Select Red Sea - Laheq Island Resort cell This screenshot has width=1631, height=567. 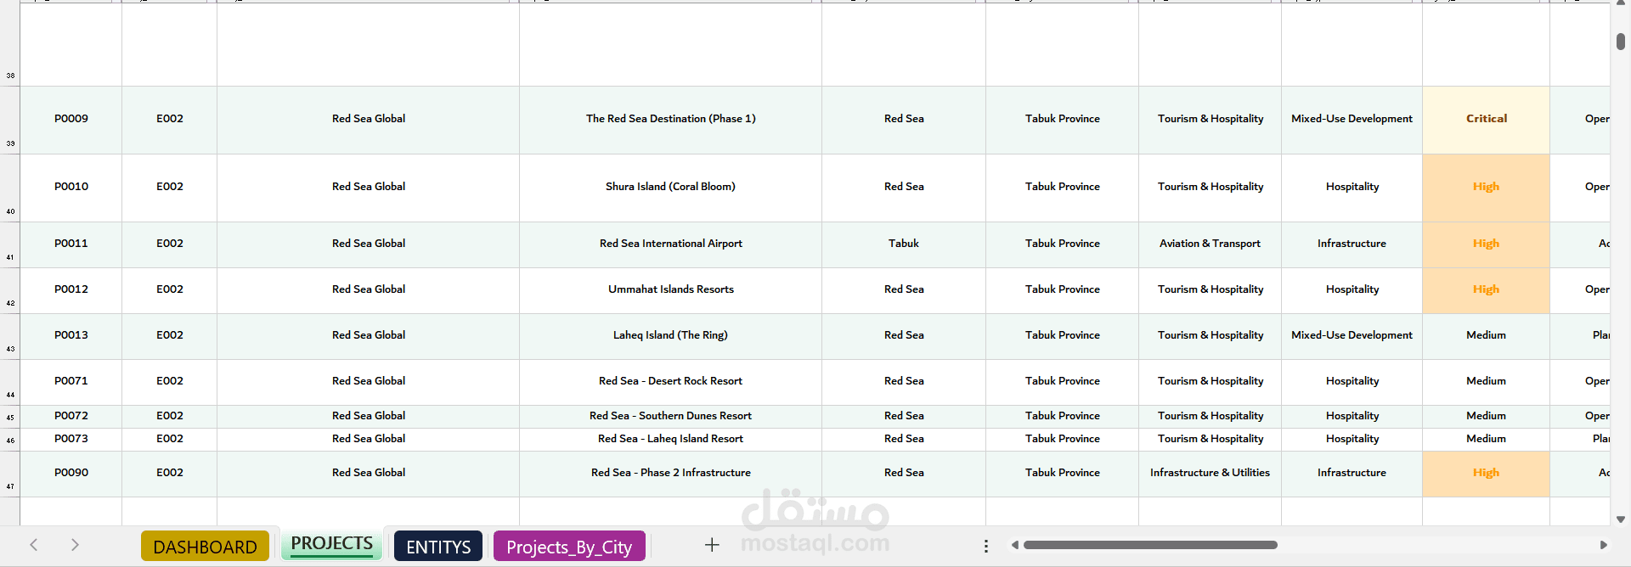670,440
